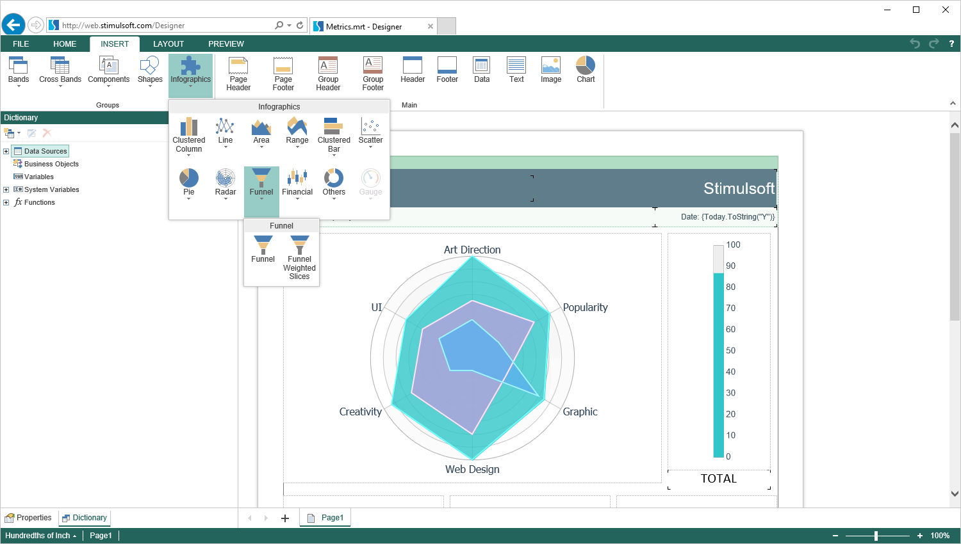The height and width of the screenshot is (544, 961).
Task: Insert a Data band
Action: [482, 70]
